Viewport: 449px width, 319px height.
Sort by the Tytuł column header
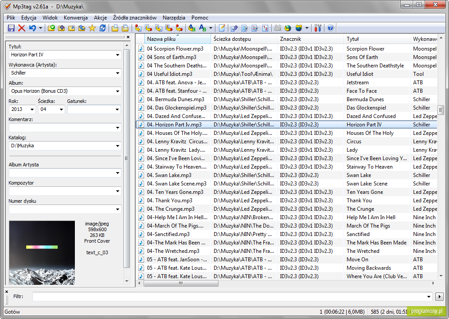(x=377, y=39)
